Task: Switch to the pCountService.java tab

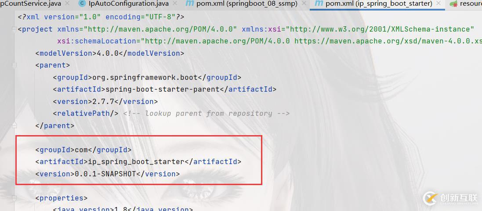Action: pyautogui.click(x=30, y=4)
